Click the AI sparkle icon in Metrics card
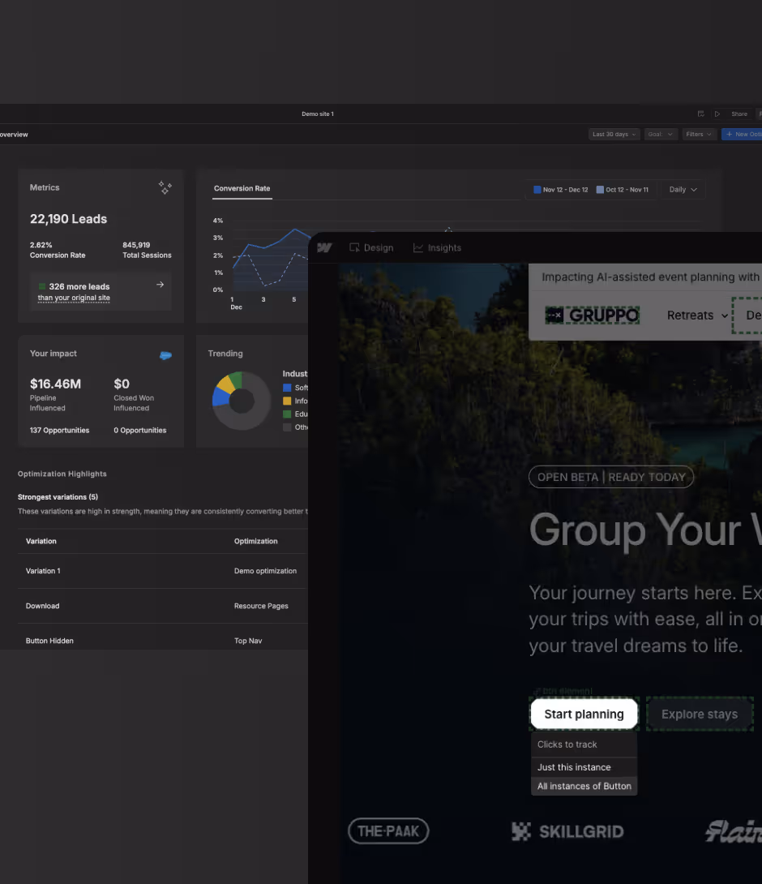Screen dimensions: 762x884 (165, 188)
